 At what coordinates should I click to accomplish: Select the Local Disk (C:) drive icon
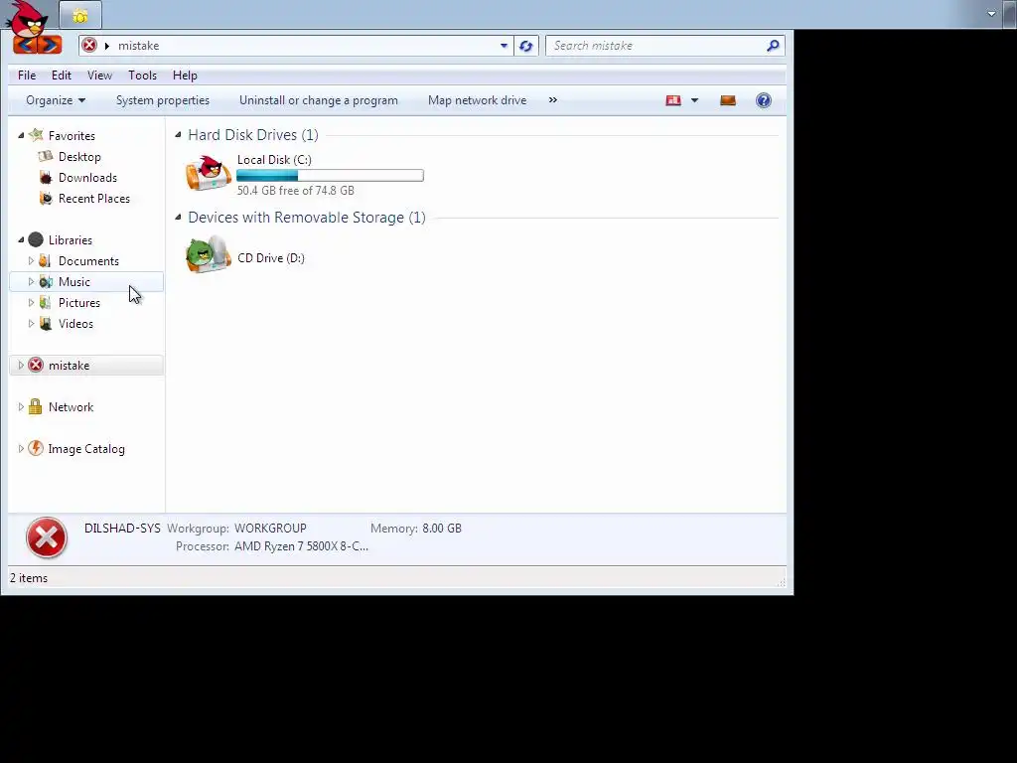209,173
